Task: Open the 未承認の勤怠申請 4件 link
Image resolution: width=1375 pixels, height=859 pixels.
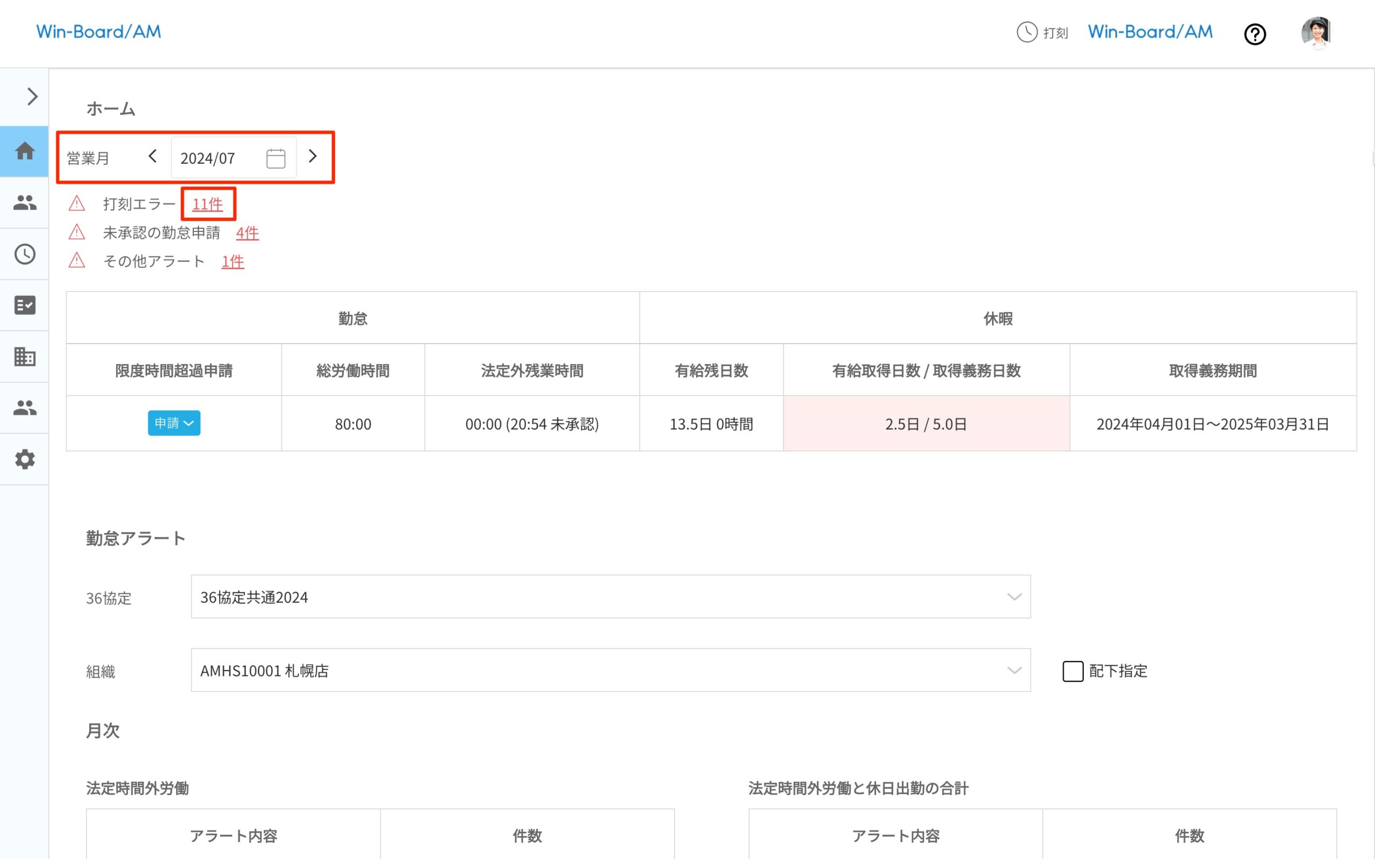Action: tap(247, 233)
